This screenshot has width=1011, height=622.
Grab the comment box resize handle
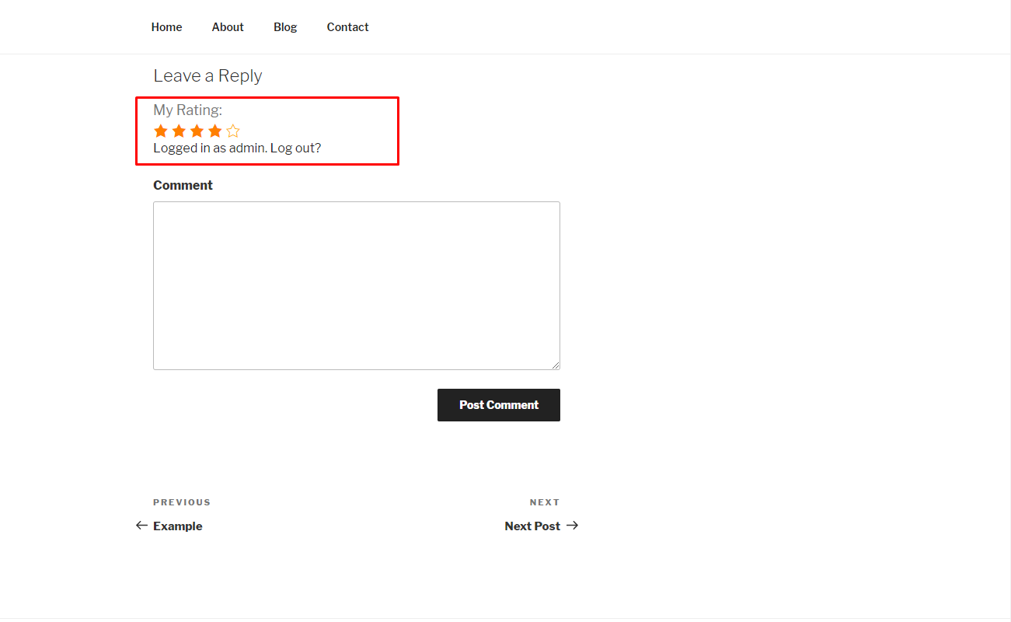click(556, 365)
